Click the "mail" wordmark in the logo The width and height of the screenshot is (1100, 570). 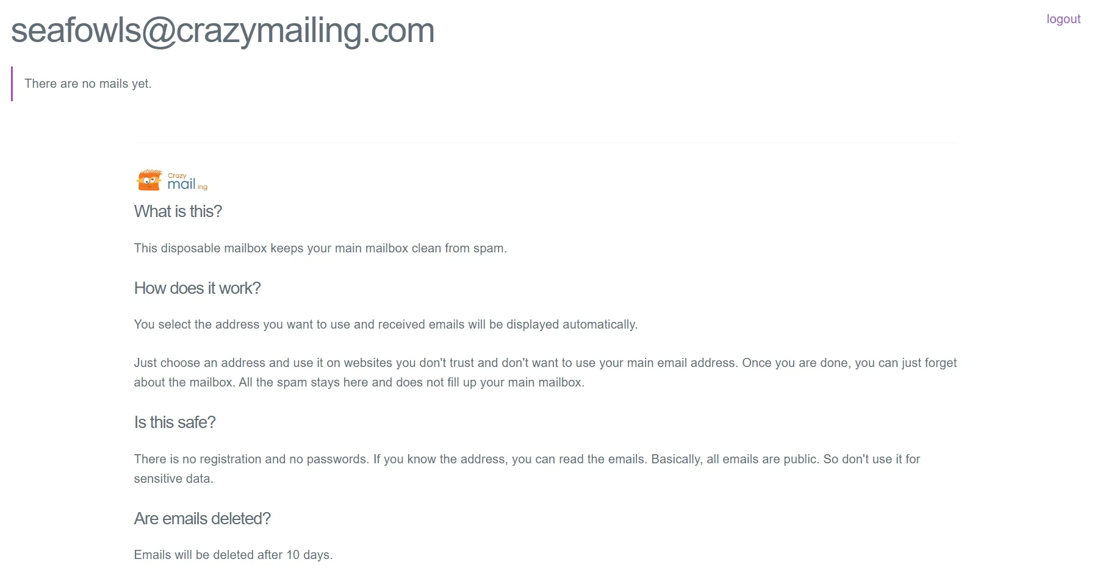181,184
